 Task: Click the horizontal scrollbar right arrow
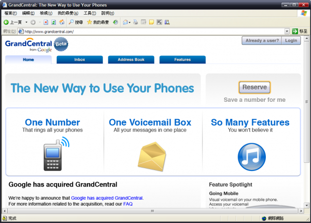tap(301, 211)
